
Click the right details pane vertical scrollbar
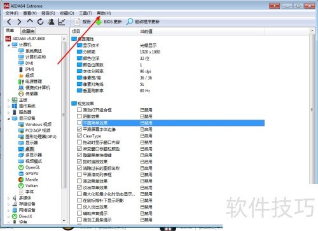[312, 109]
